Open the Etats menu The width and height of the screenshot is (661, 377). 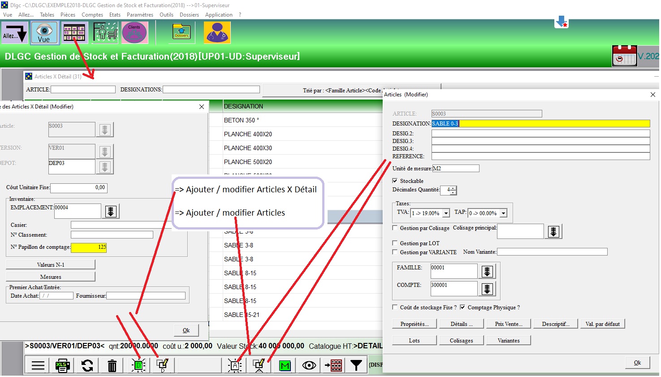pos(115,15)
